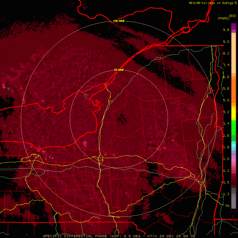The height and width of the screenshot is (238, 238).
Task: Click the -0.5 scale value
Action: point(225,182)
